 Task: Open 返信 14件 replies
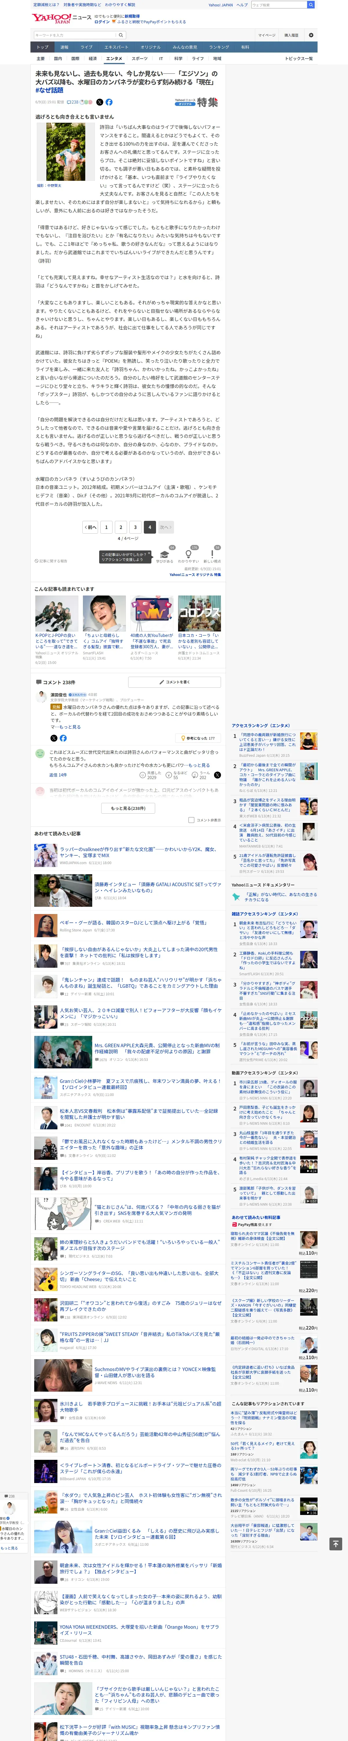click(58, 775)
